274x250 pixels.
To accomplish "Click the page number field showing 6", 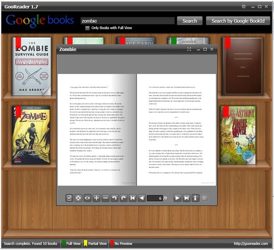I will 155,198.
